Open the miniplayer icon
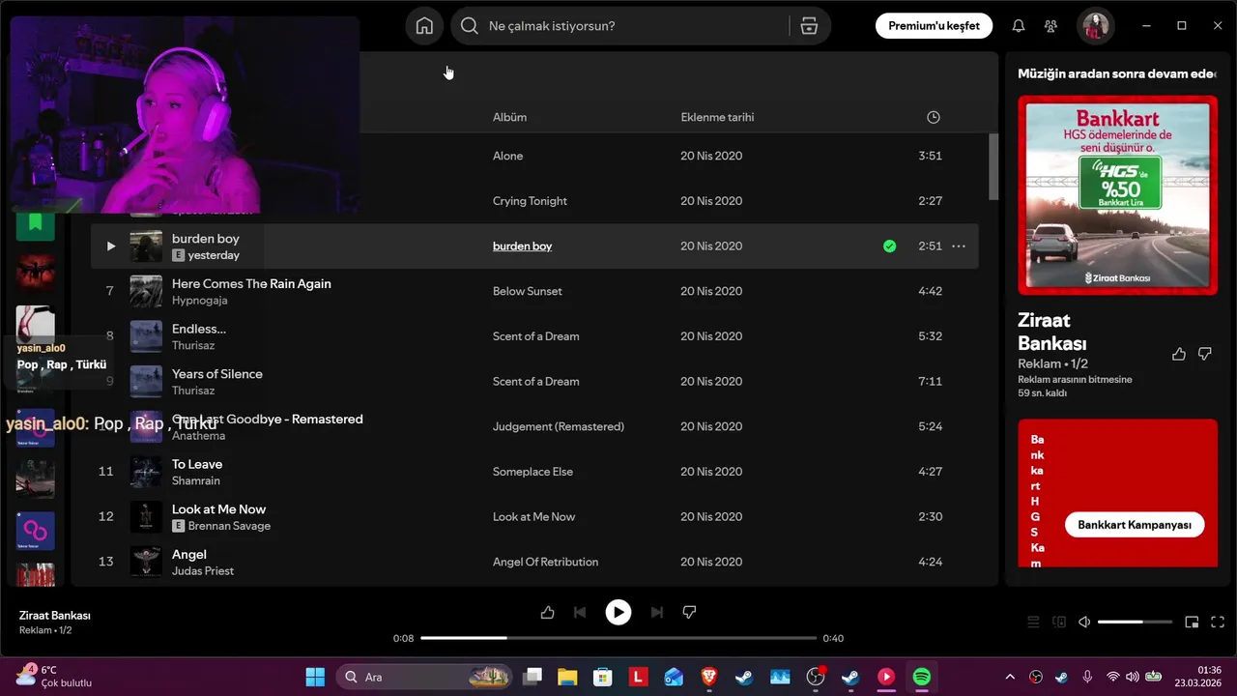This screenshot has height=696, width=1237. click(x=1192, y=623)
